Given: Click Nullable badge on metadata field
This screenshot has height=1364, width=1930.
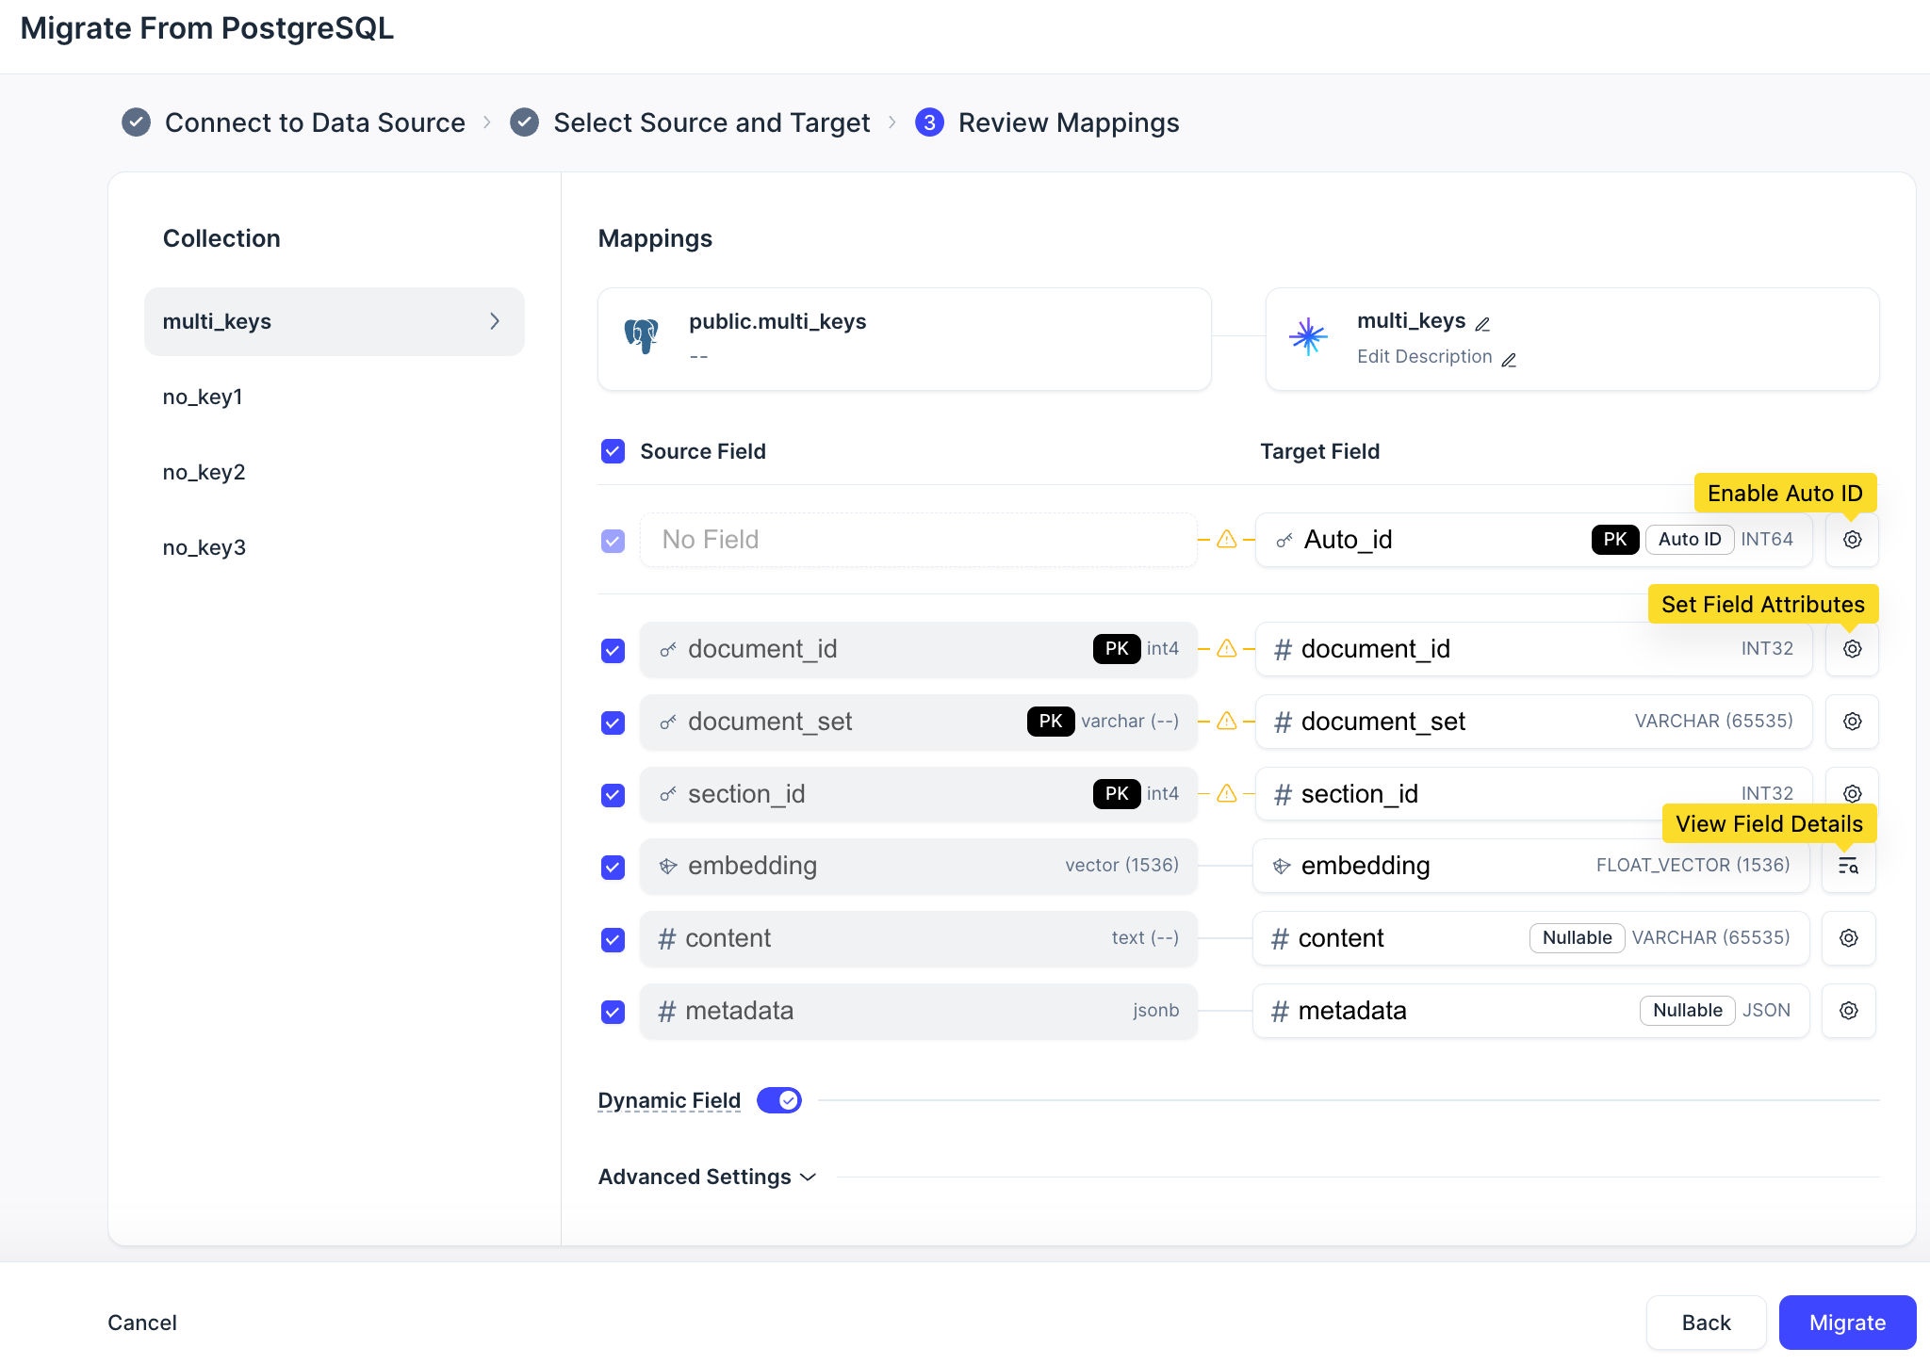Looking at the screenshot, I should [1687, 1011].
